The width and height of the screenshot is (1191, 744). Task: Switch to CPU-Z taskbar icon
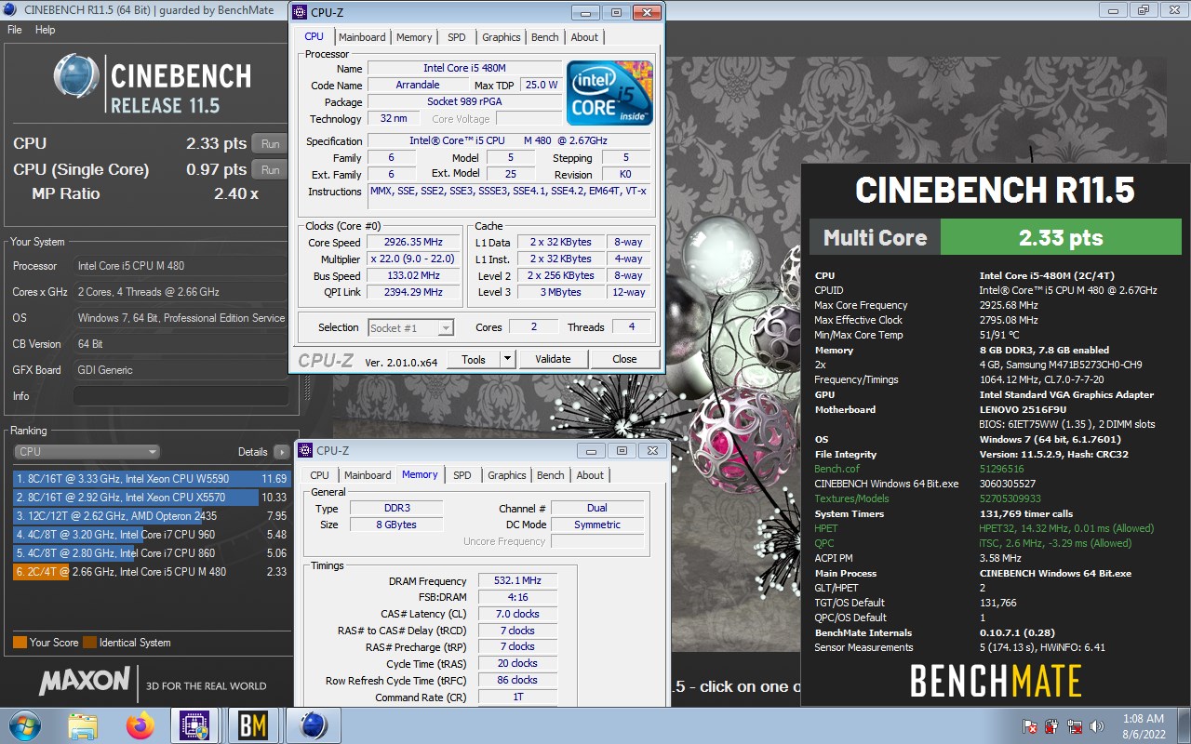tap(195, 725)
